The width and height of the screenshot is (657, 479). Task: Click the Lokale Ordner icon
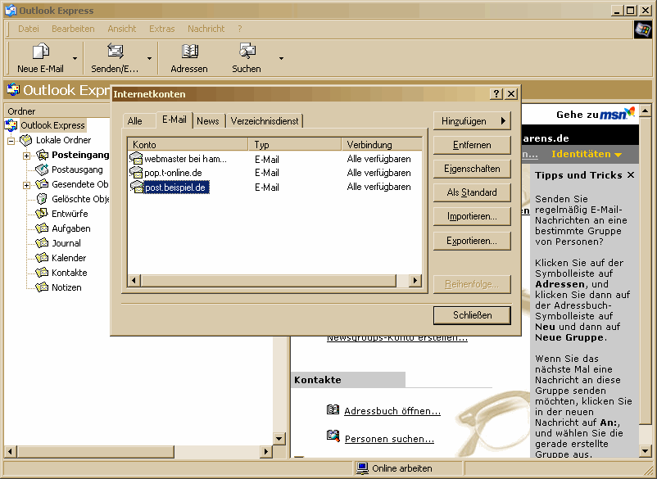[x=26, y=140]
